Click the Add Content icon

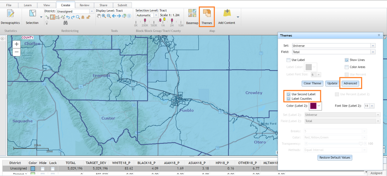[x=227, y=16]
